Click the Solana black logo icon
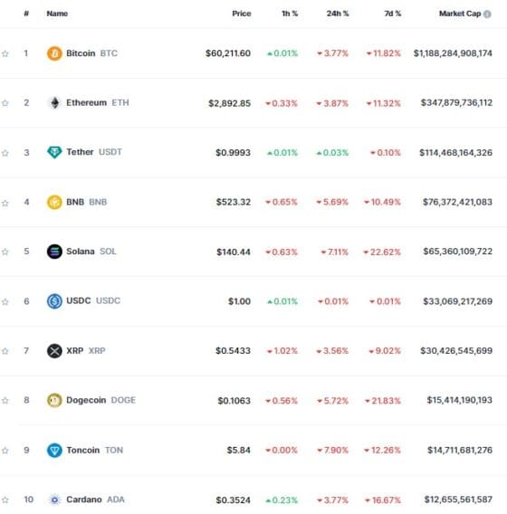The width and height of the screenshot is (507, 514). point(54,252)
